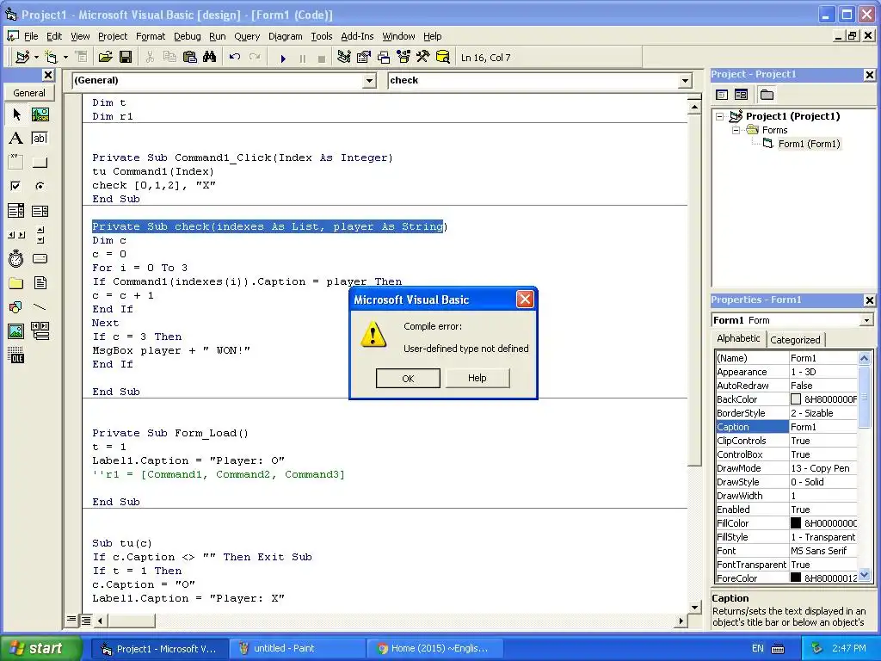This screenshot has height=661, width=881.
Task: Close the Microsoft Visual Basic error dialog
Action: point(525,299)
